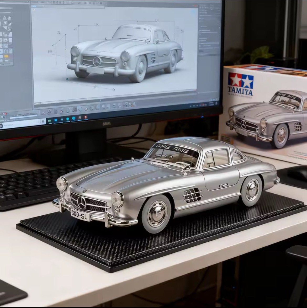The height and width of the screenshot is (308, 307).
Task: Click the Mercedes star emblem on 3D model
Action: (97, 61)
